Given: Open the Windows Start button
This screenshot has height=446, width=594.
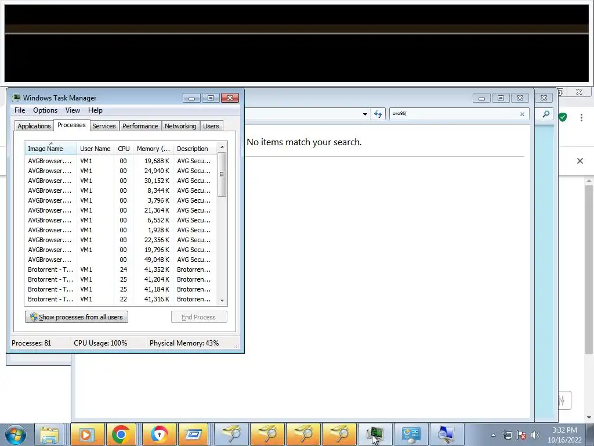Looking at the screenshot, I should click(x=16, y=434).
